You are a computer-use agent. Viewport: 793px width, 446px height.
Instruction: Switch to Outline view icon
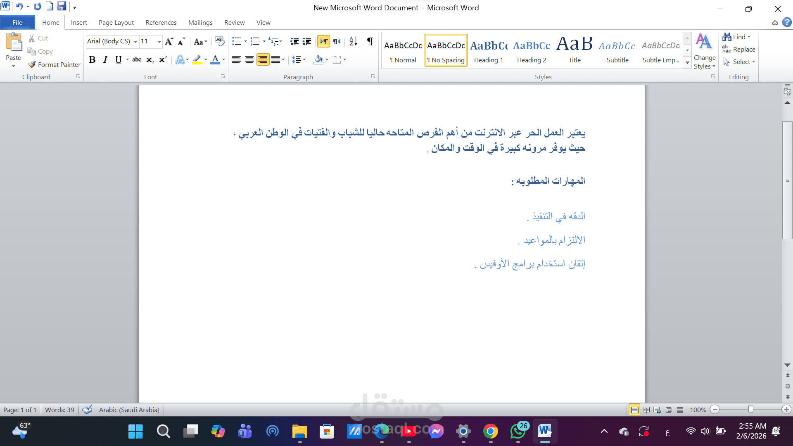(x=669, y=410)
